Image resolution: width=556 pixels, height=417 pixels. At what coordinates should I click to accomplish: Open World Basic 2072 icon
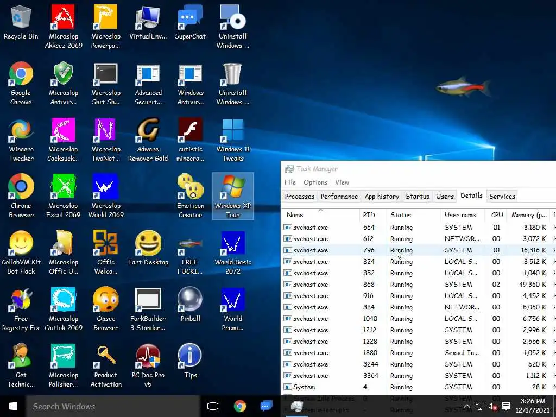coord(233,252)
